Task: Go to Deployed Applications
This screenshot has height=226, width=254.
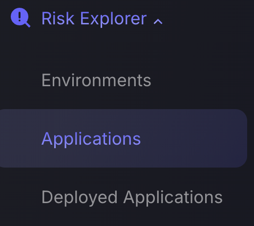Action: pyautogui.click(x=132, y=197)
